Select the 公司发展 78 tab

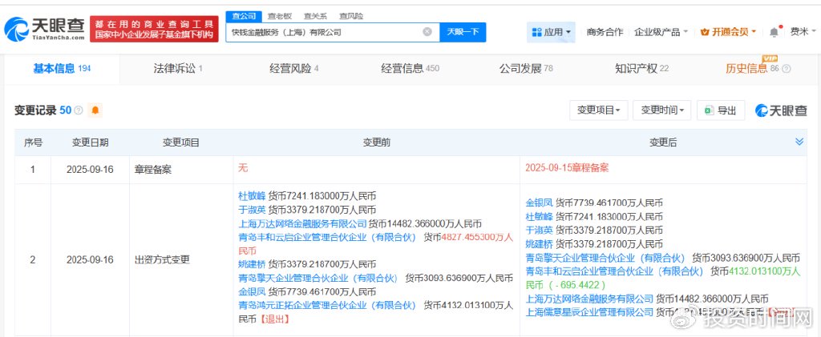tap(526, 69)
